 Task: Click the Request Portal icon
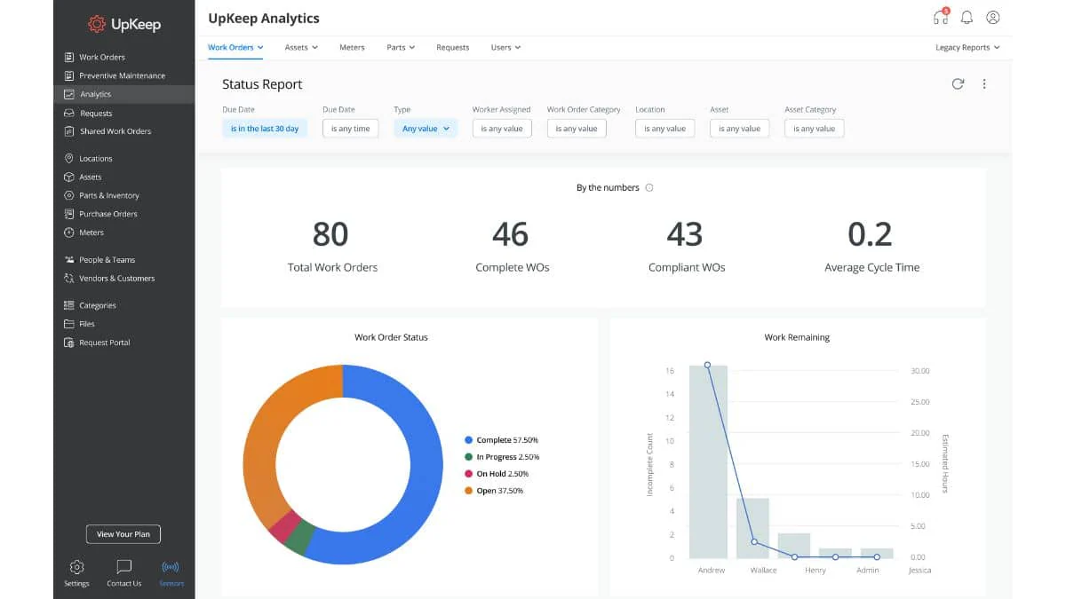pyautogui.click(x=69, y=343)
